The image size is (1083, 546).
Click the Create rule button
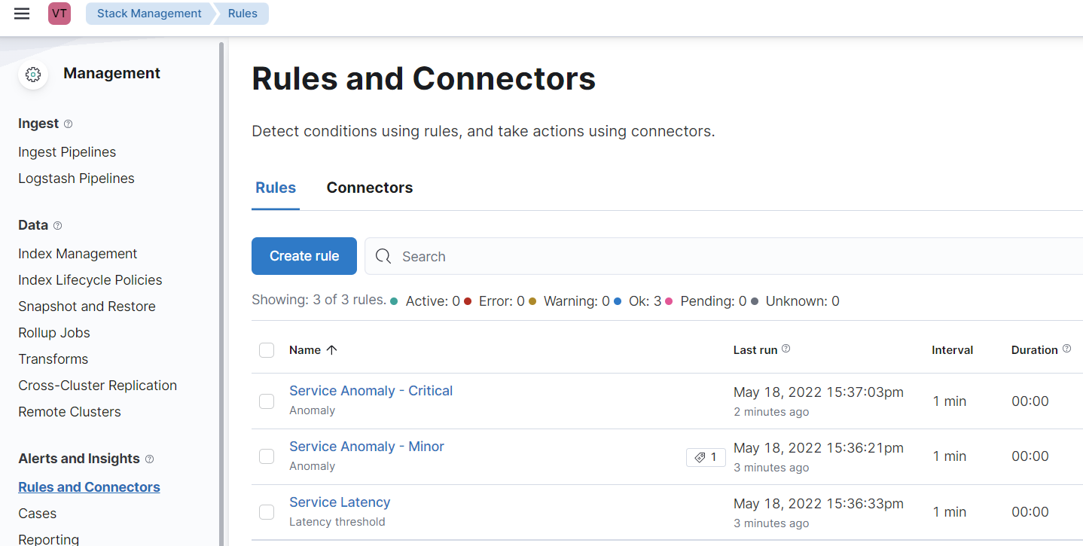304,256
